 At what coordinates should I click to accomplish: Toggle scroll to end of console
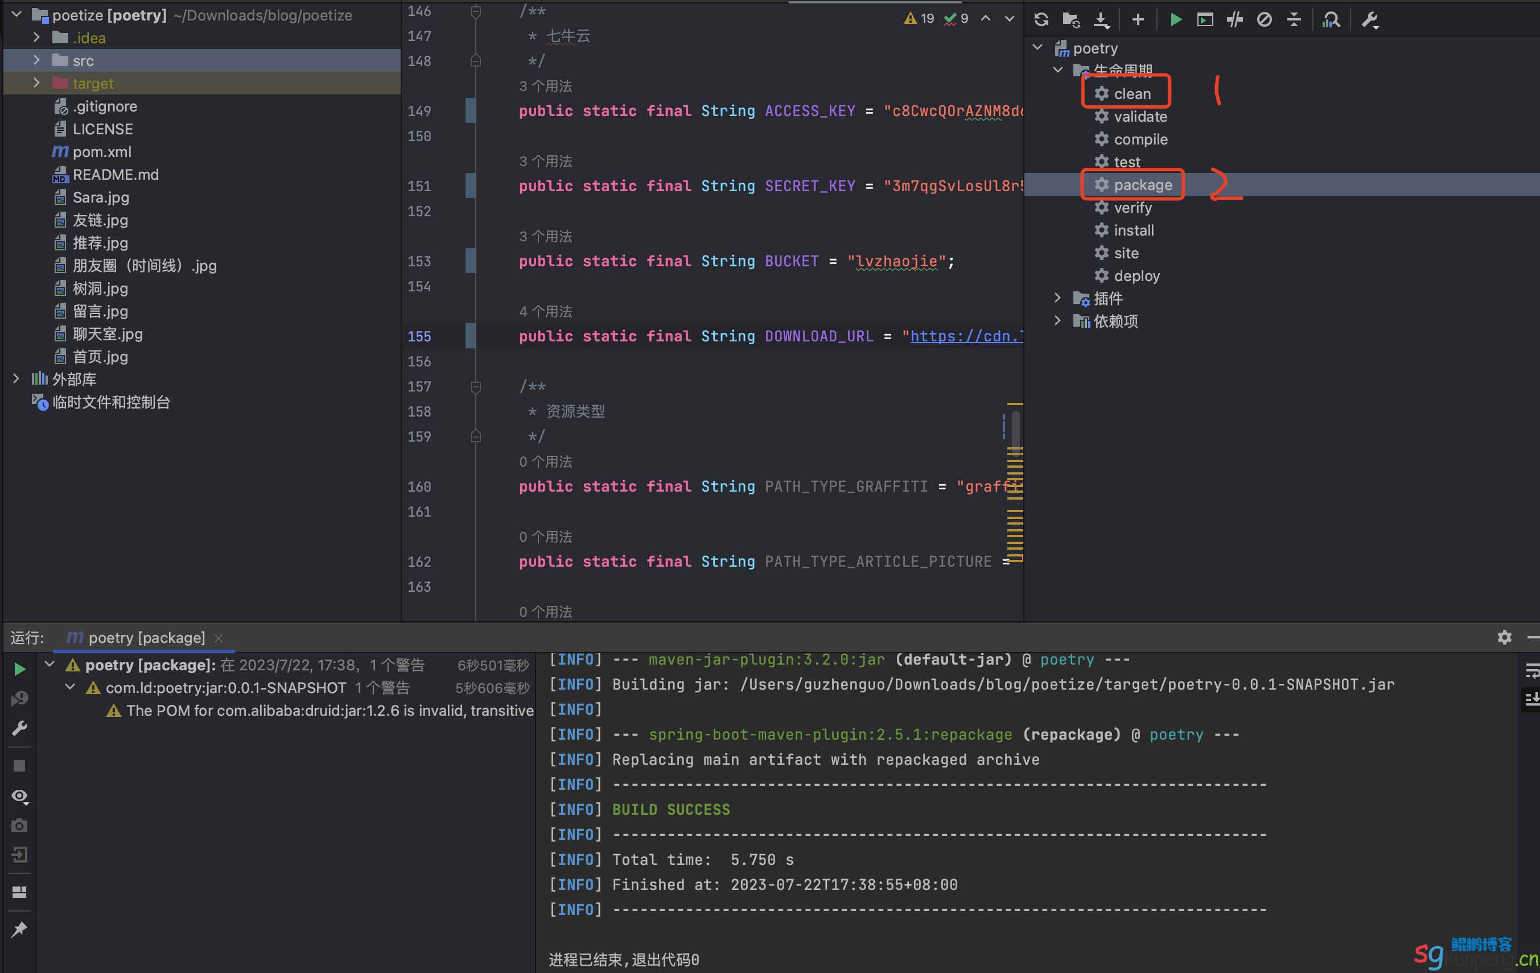[x=1531, y=699]
